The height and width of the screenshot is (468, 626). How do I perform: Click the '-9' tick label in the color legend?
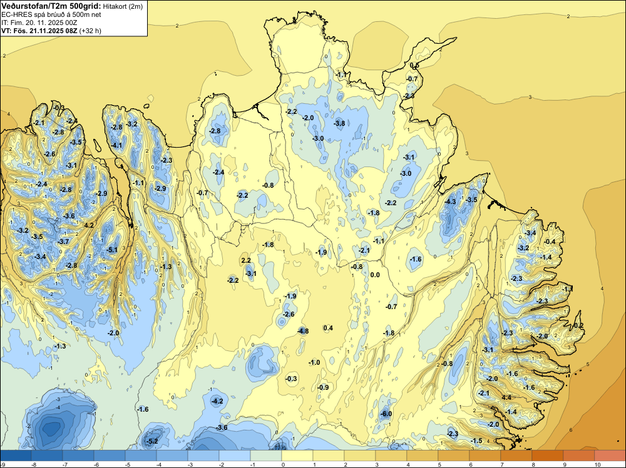pos(3,464)
